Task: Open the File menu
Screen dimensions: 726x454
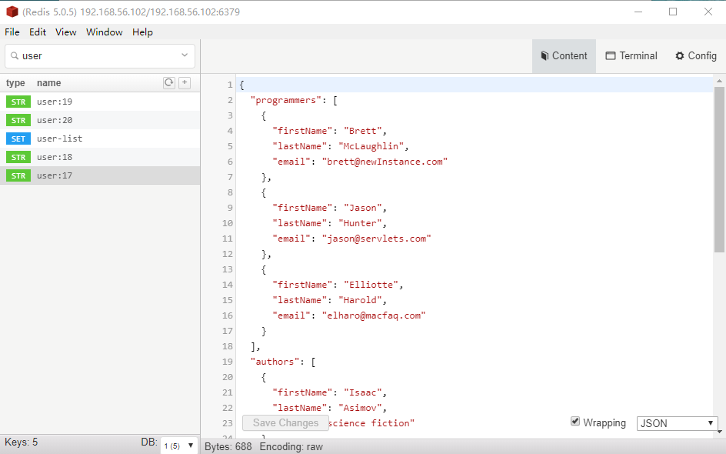Action: tap(12, 32)
